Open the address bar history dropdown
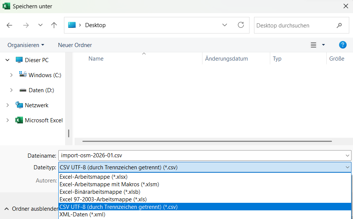353x219 pixels. point(225,25)
